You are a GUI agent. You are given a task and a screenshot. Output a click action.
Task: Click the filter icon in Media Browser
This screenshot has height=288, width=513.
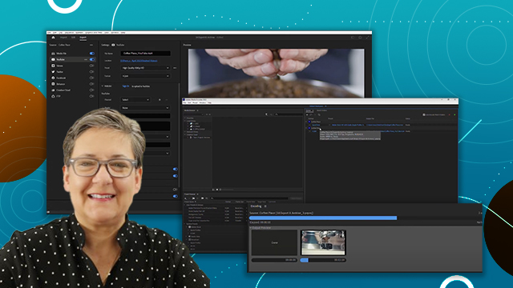tap(266, 114)
